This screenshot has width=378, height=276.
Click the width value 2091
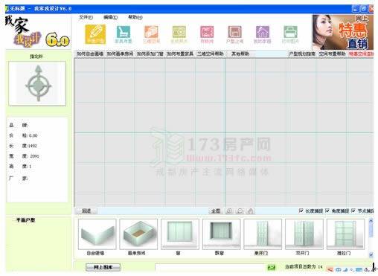click(34, 156)
